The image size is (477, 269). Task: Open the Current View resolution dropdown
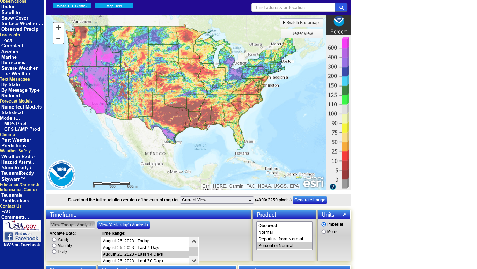[x=217, y=200]
